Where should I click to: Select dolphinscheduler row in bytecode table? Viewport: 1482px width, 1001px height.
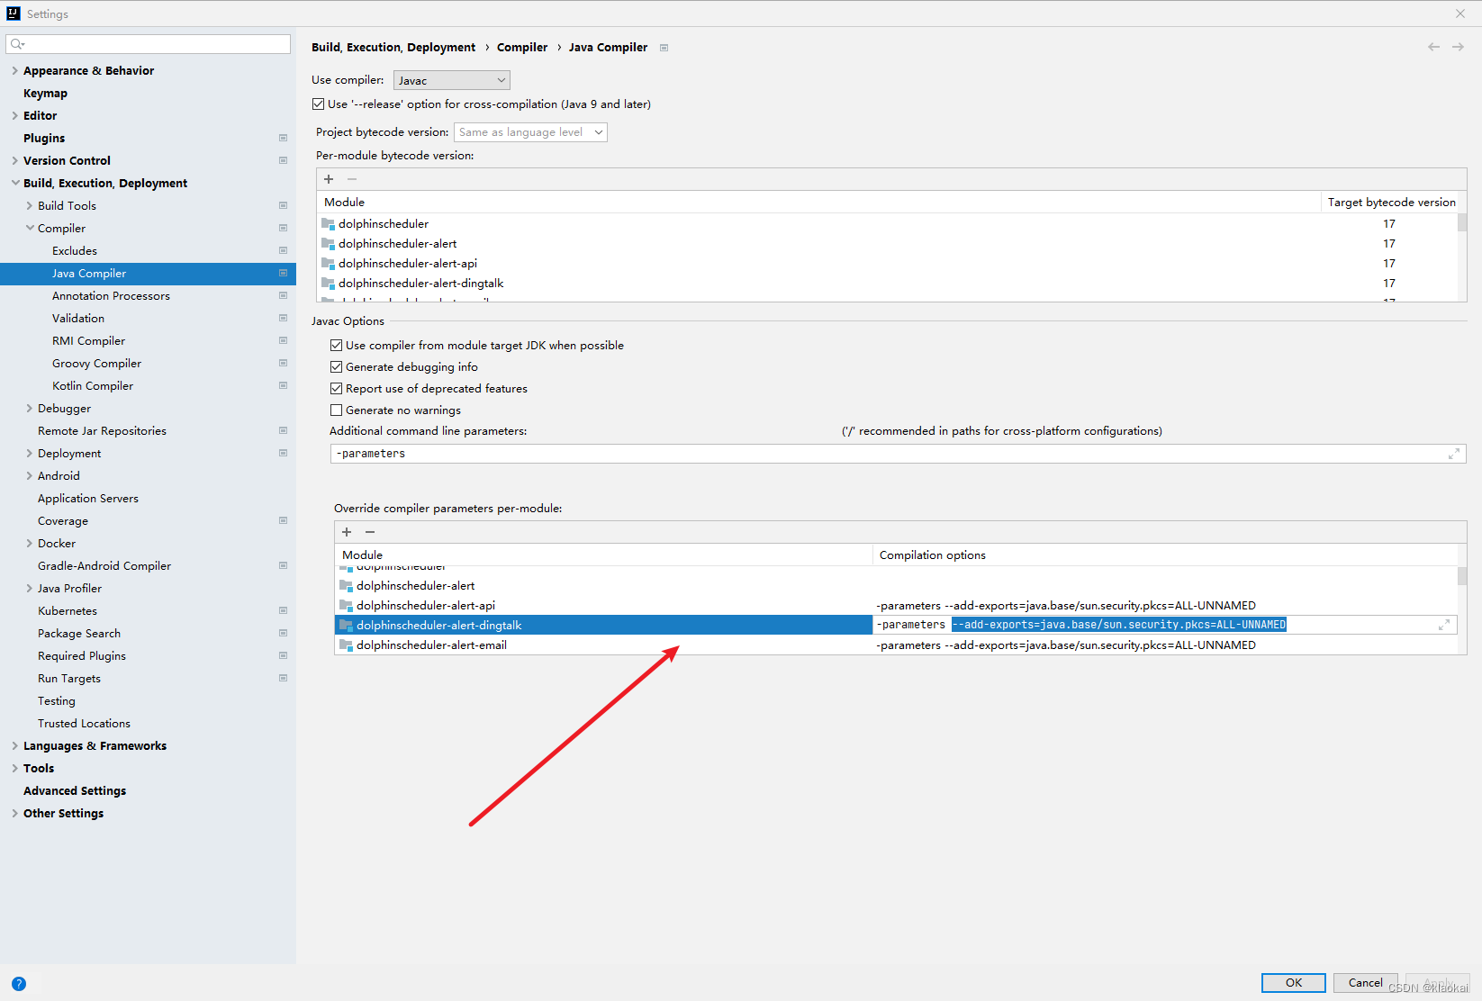coord(888,223)
